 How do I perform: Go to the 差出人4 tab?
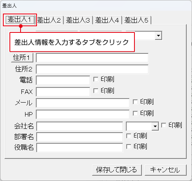pyautogui.click(x=107, y=20)
